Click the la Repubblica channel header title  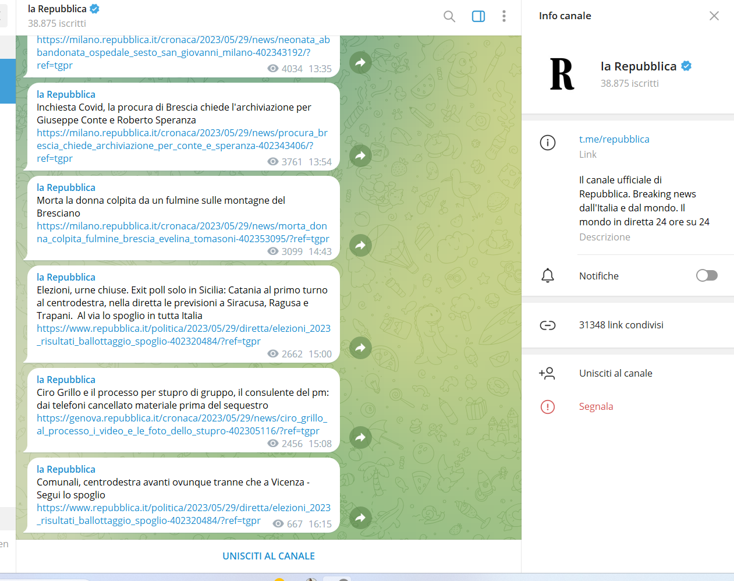click(57, 9)
